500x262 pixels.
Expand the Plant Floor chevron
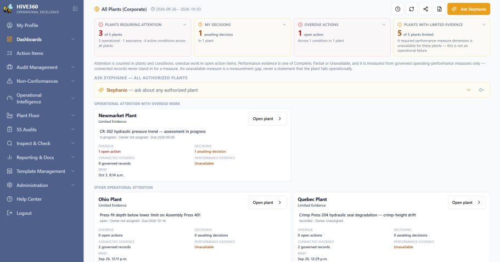pos(73,116)
